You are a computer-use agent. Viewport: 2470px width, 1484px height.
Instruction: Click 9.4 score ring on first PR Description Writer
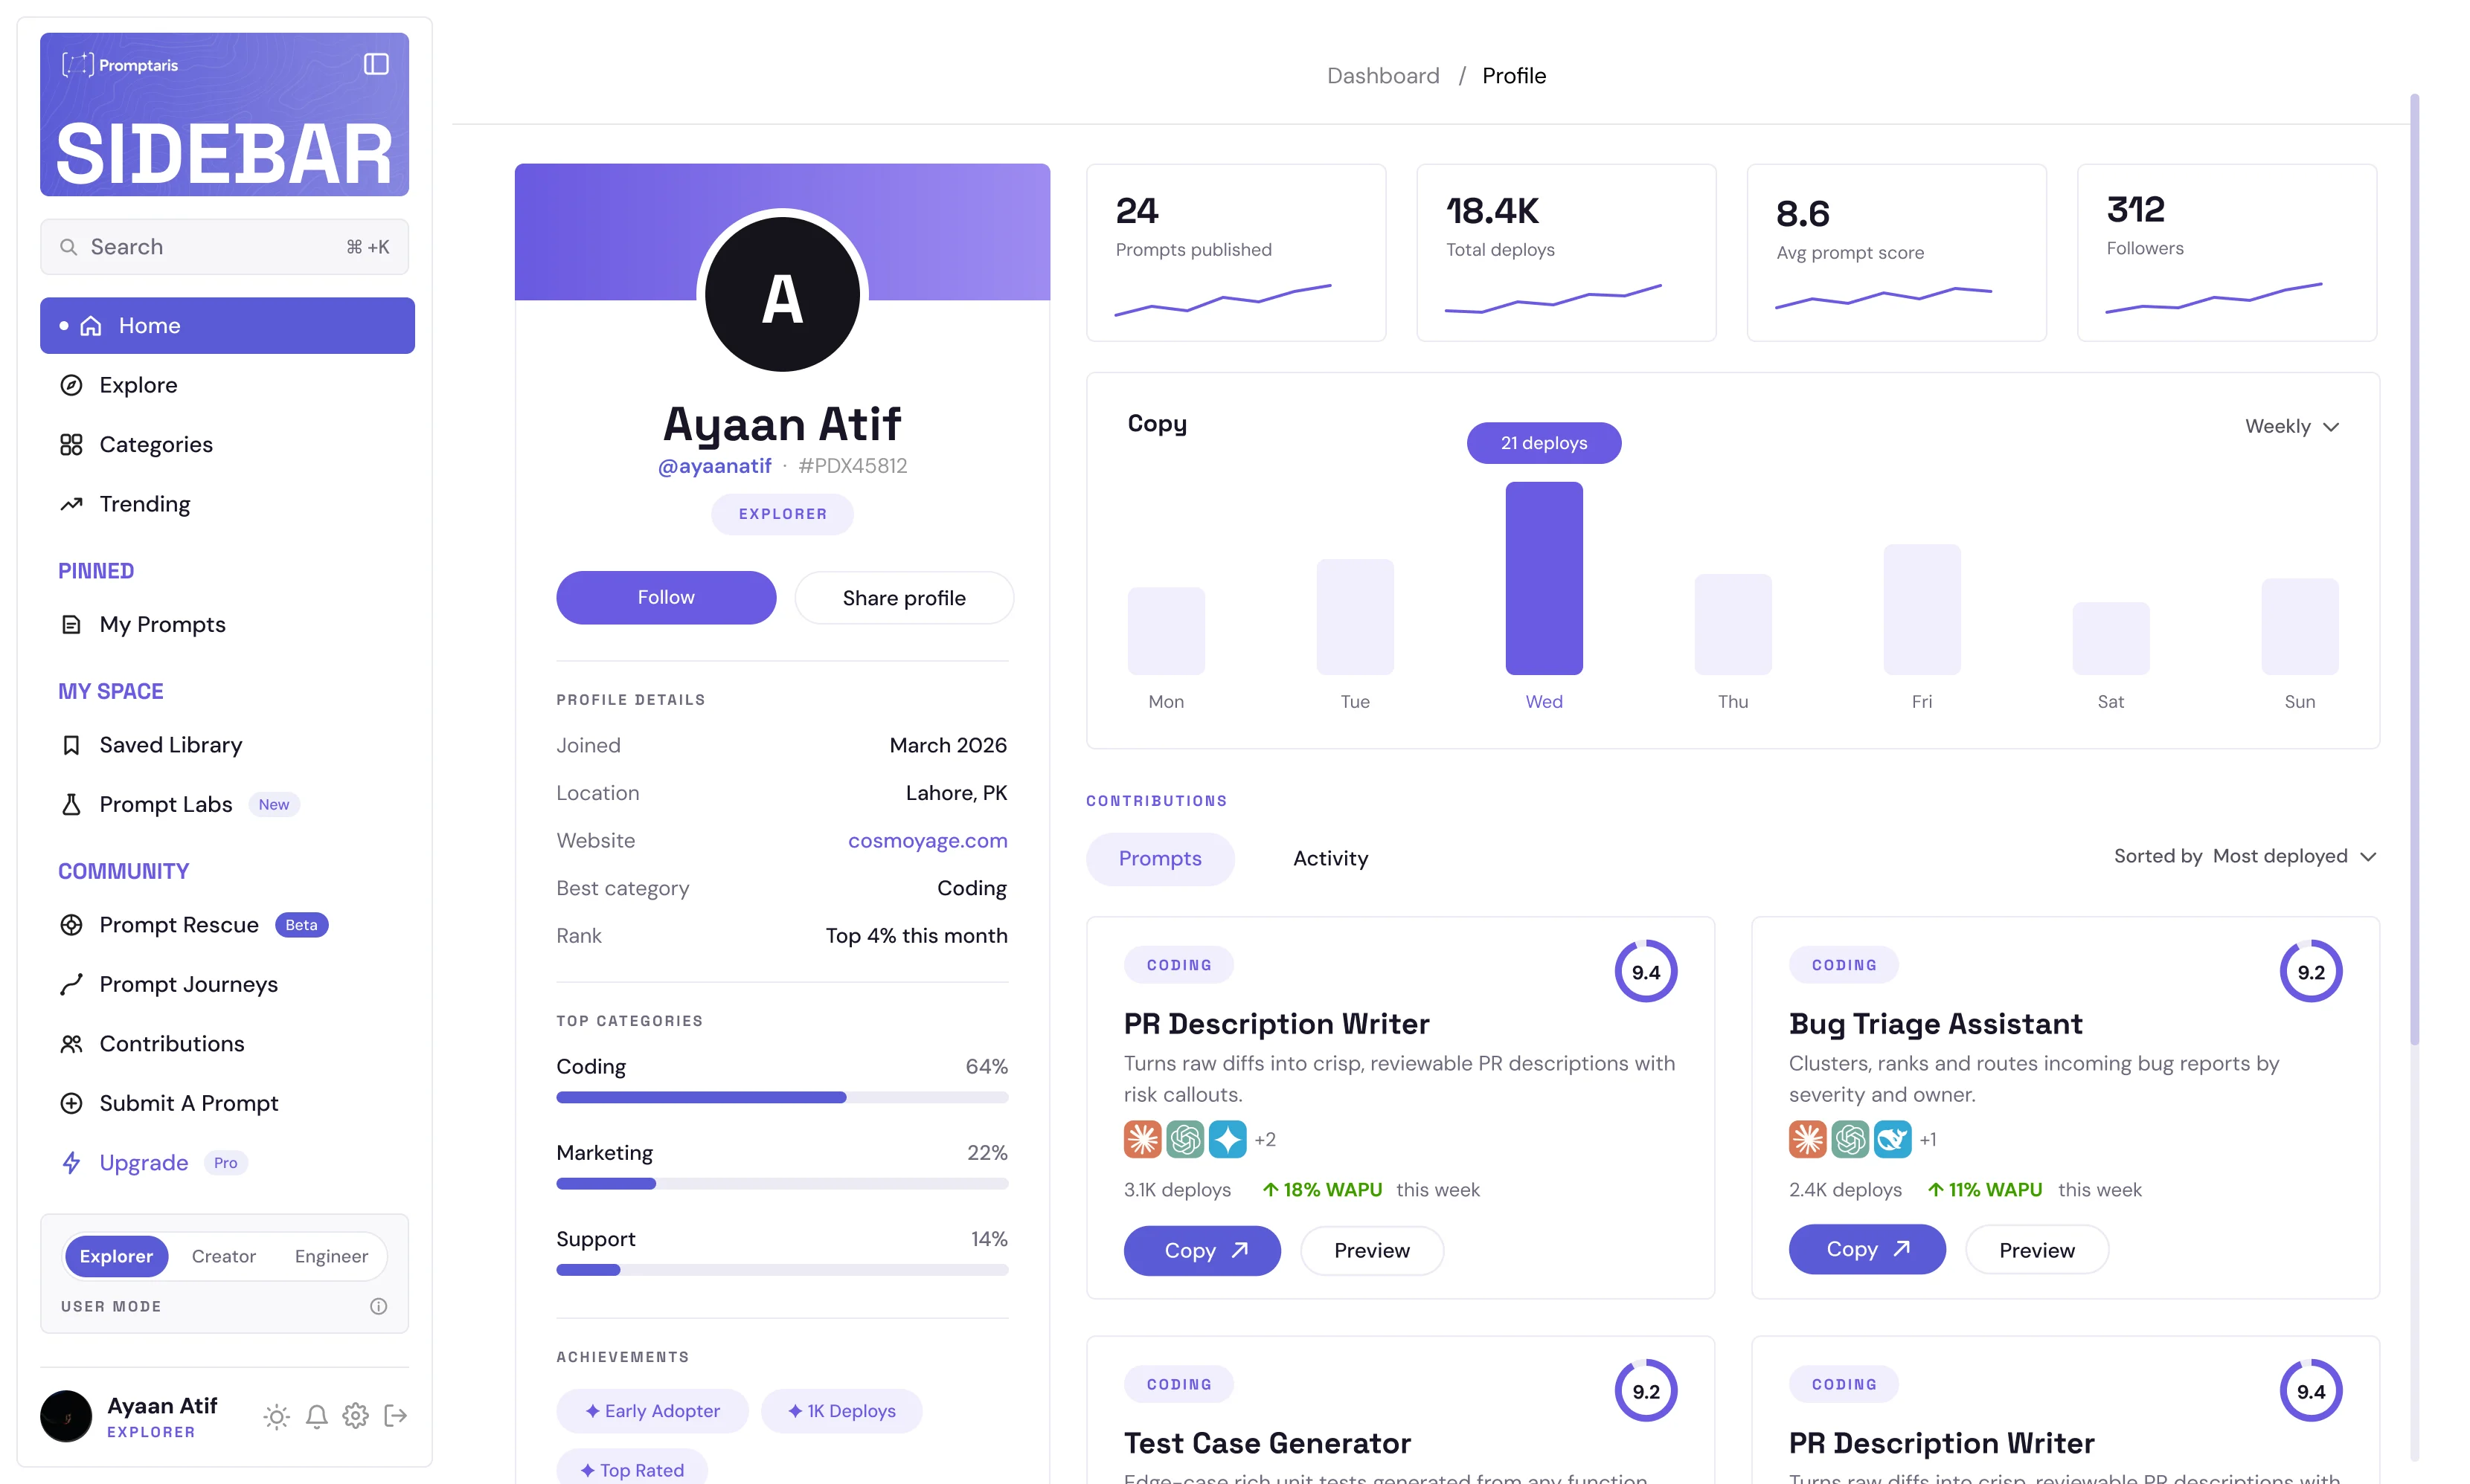pyautogui.click(x=1646, y=972)
